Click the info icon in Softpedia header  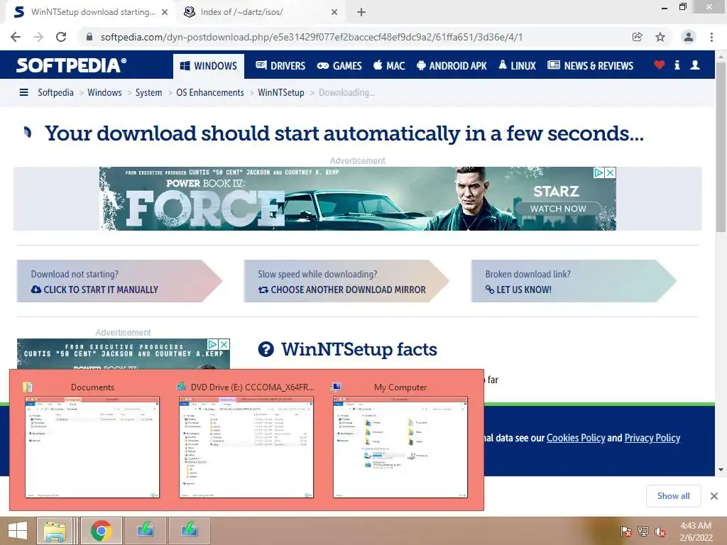tap(677, 65)
